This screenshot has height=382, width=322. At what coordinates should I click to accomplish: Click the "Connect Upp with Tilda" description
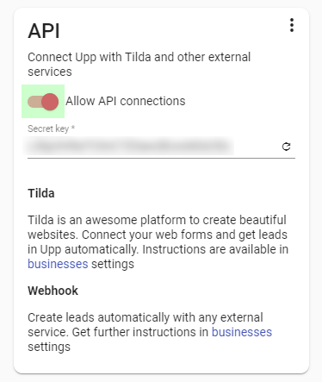tap(139, 65)
